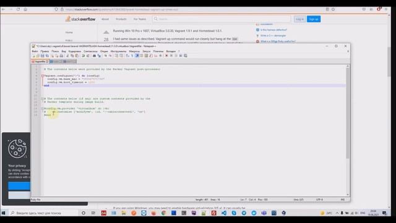
Task: Open the Файл menu in Notepad++
Action: point(35,51)
